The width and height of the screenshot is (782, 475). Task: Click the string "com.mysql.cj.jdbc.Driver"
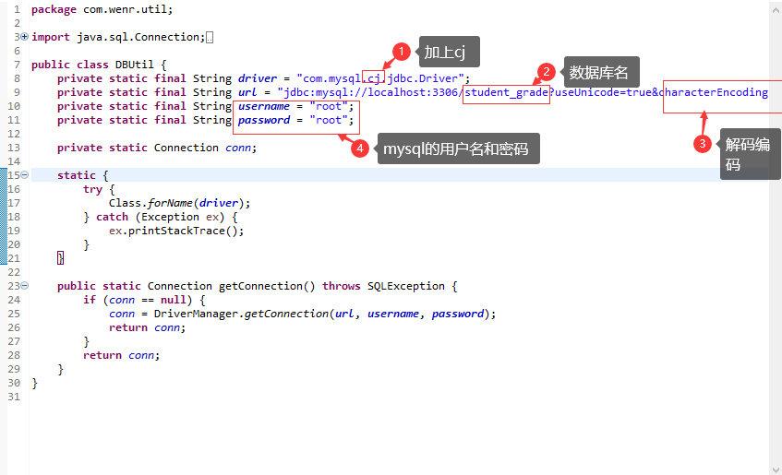coord(380,78)
